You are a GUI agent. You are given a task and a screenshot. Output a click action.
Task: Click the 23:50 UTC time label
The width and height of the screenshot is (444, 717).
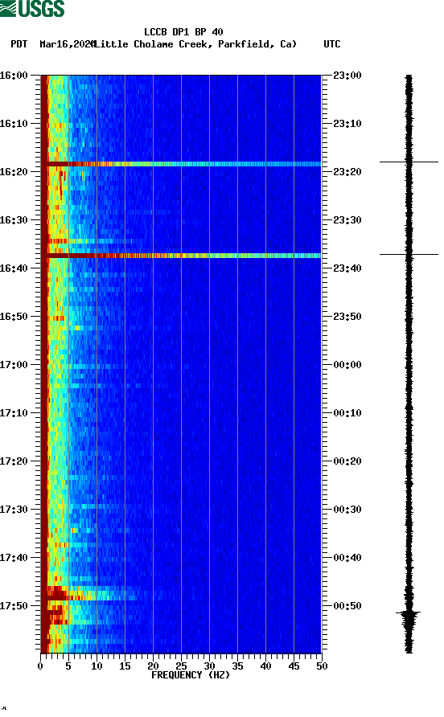[347, 317]
